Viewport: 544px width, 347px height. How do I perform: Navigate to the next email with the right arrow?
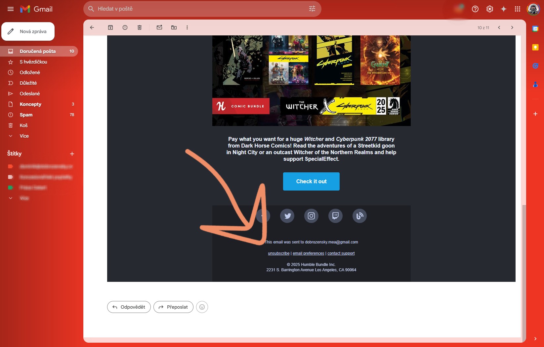pos(512,27)
